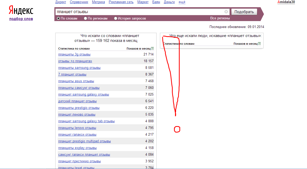Click the count 6 541
The image size is (307, 169).
pos(150,101)
